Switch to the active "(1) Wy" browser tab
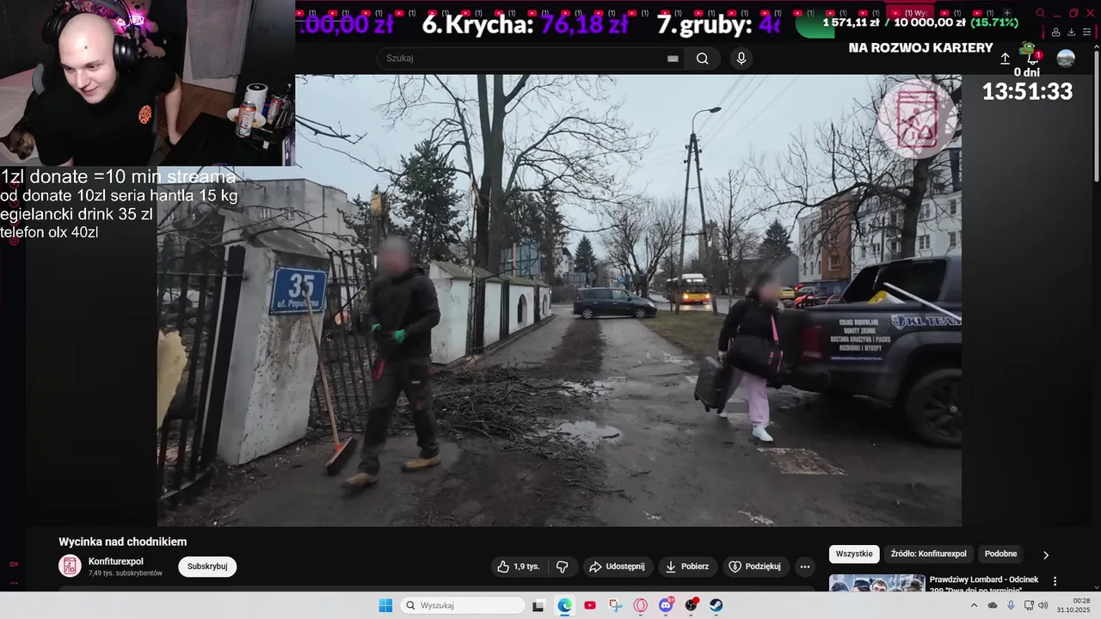 pos(911,13)
